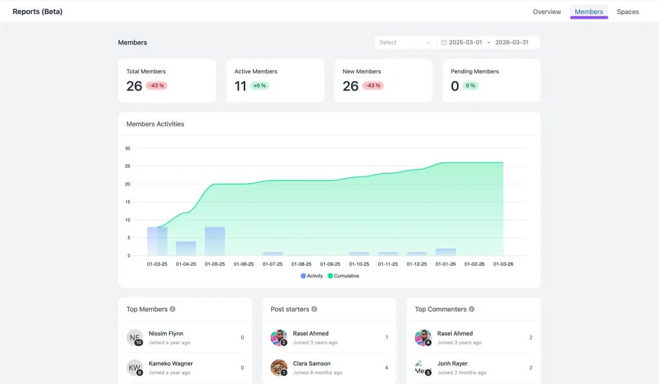Click the 01-01-26 activity bar
This screenshot has width=659, height=384.
445,252
